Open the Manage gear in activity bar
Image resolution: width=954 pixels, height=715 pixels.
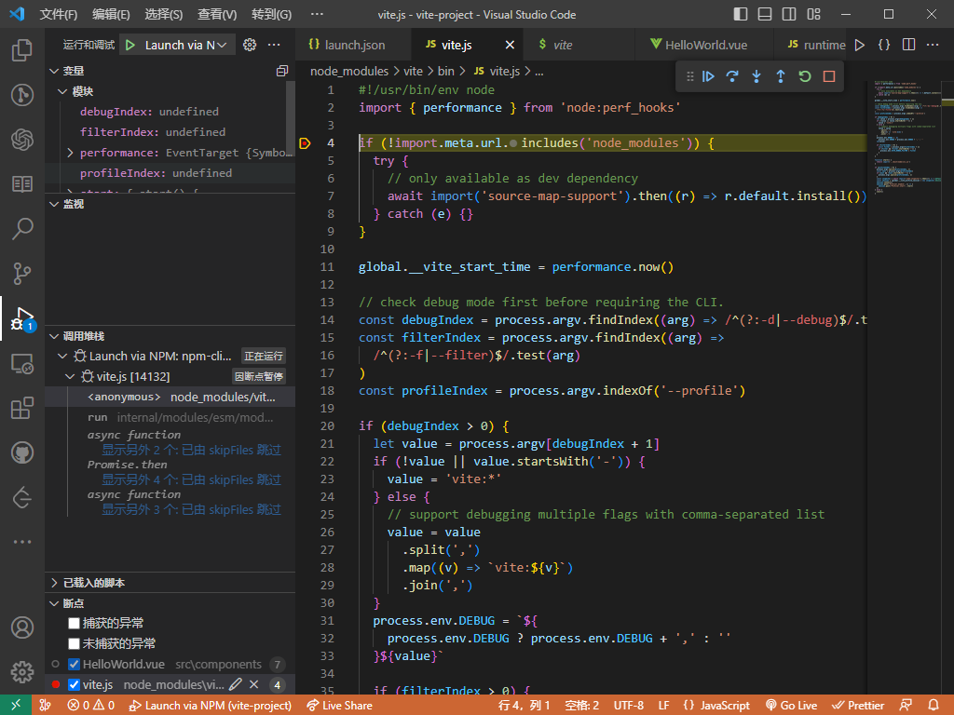(x=22, y=672)
